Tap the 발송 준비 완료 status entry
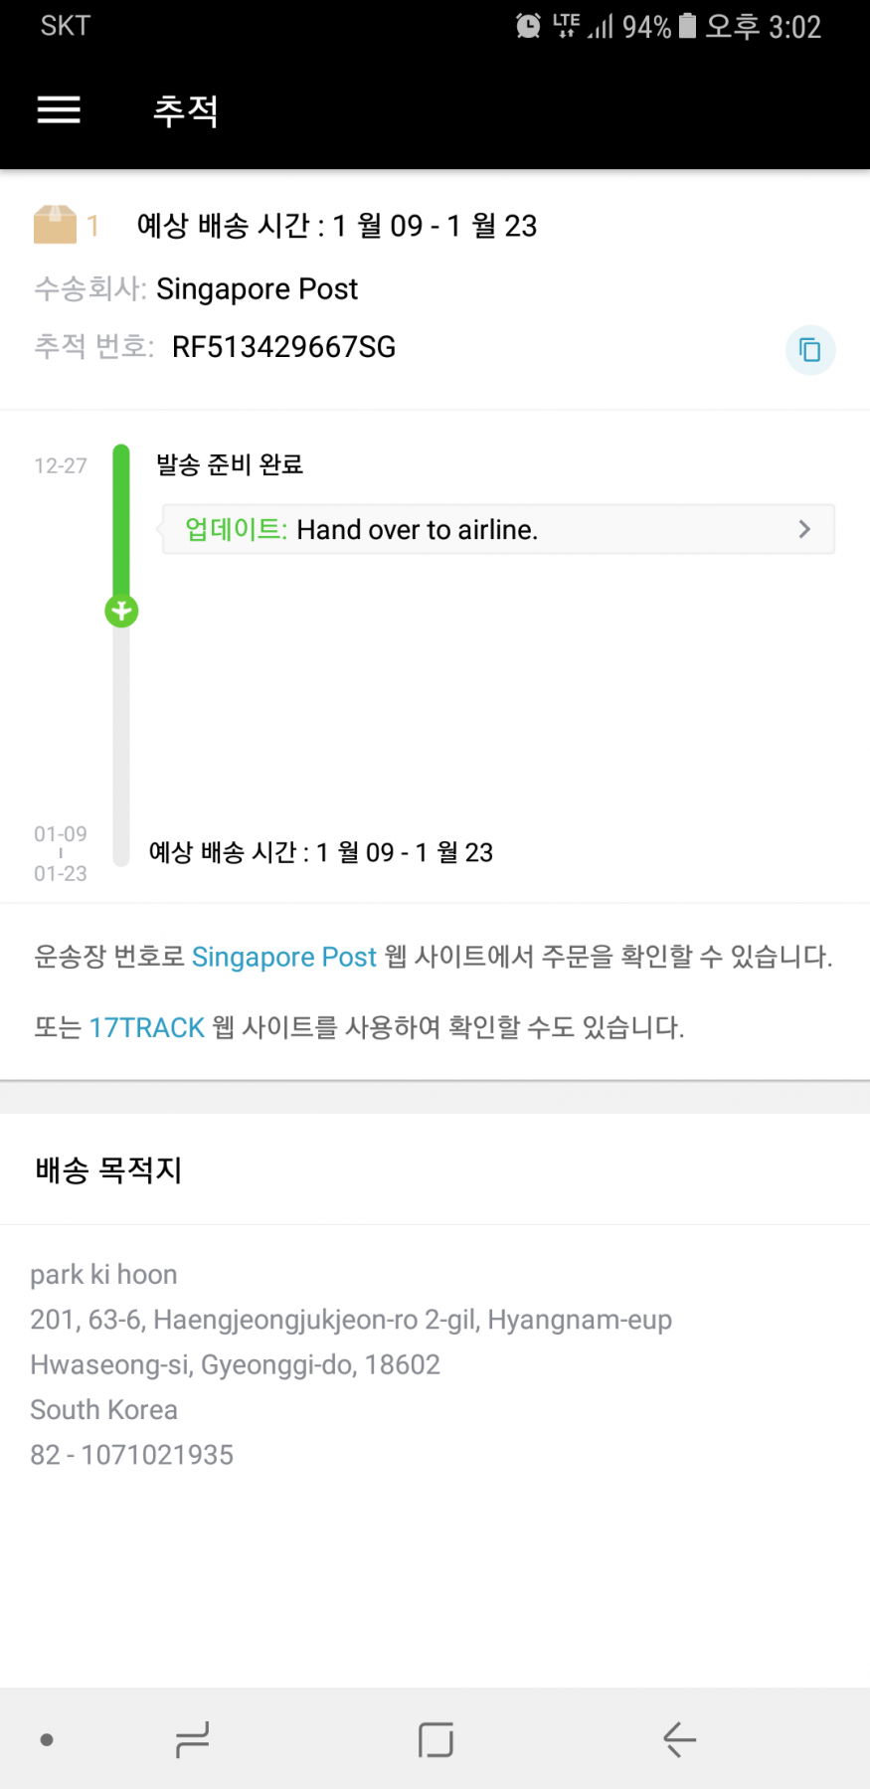This screenshot has height=1789, width=870. (x=230, y=464)
